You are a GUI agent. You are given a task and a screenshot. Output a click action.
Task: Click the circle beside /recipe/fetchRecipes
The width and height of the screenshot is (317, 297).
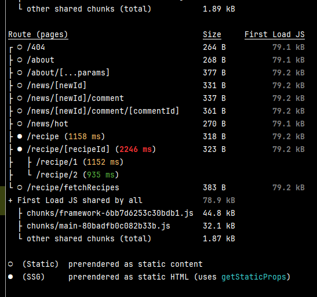pos(20,187)
